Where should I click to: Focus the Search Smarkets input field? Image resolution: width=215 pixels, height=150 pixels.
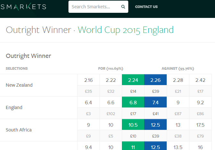(x=95, y=7)
